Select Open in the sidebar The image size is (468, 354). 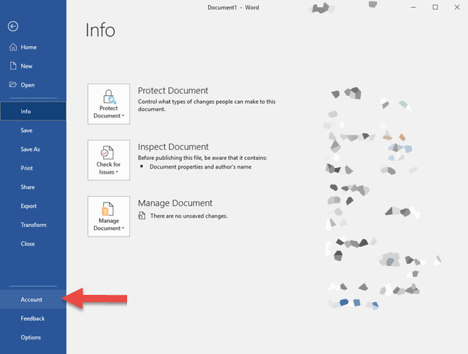33,85
